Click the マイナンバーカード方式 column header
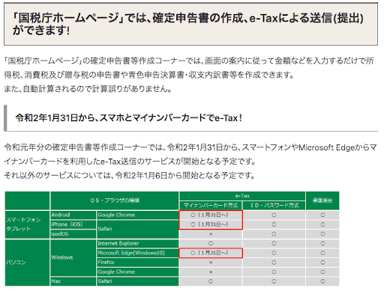 pyautogui.click(x=211, y=205)
